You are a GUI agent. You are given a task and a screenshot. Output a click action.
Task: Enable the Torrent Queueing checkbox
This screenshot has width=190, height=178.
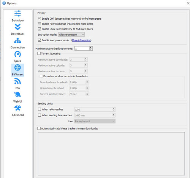(39, 53)
